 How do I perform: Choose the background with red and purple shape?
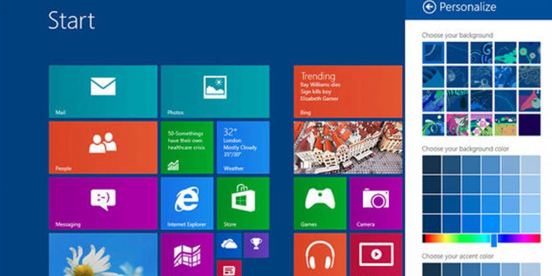(x=529, y=101)
